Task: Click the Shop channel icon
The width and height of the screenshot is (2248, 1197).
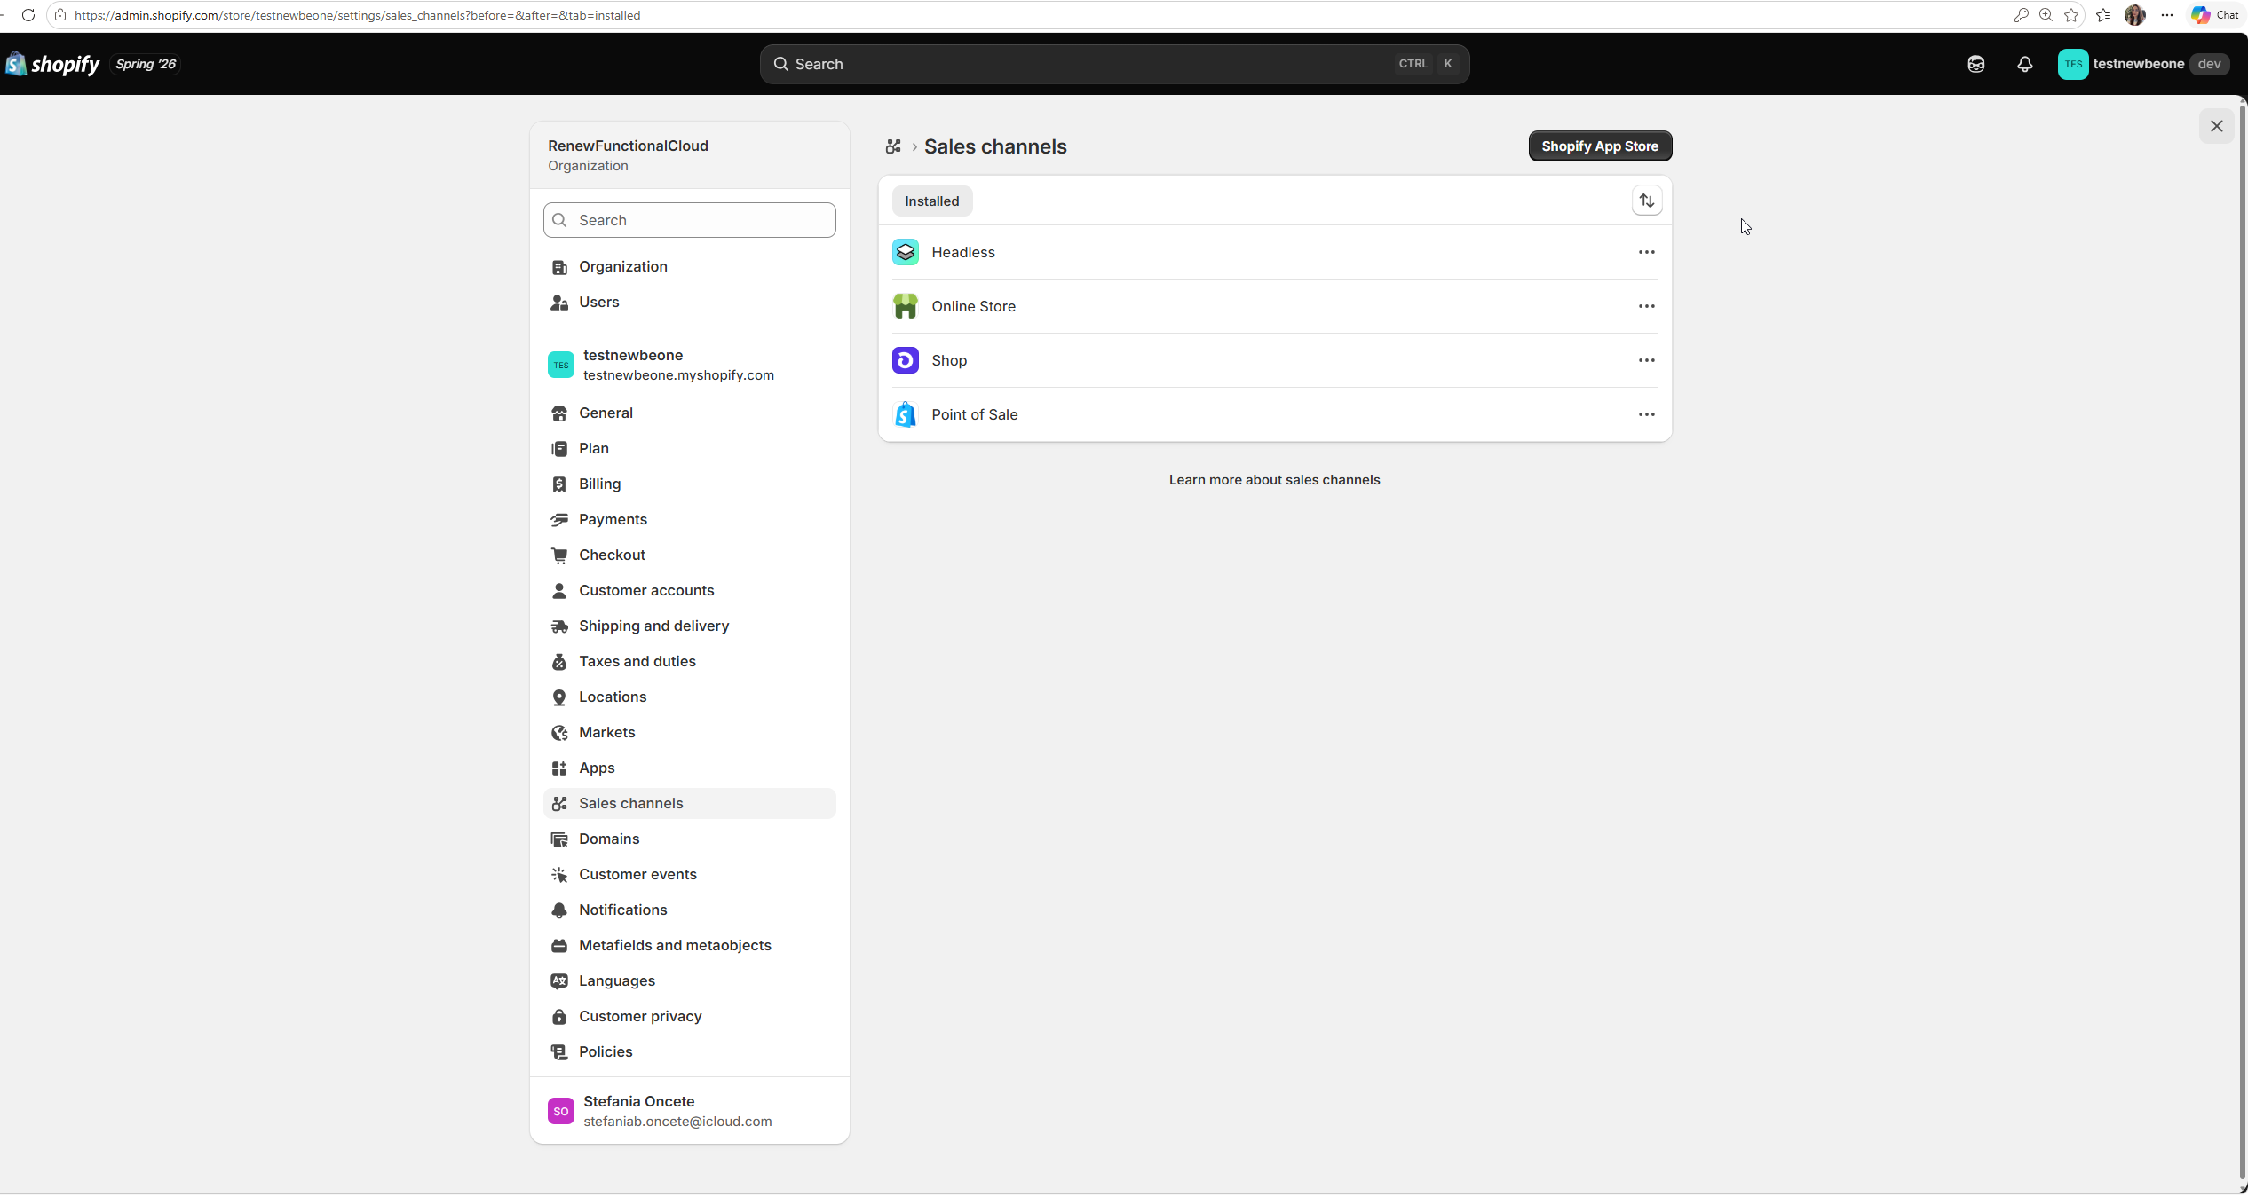Action: tap(905, 360)
